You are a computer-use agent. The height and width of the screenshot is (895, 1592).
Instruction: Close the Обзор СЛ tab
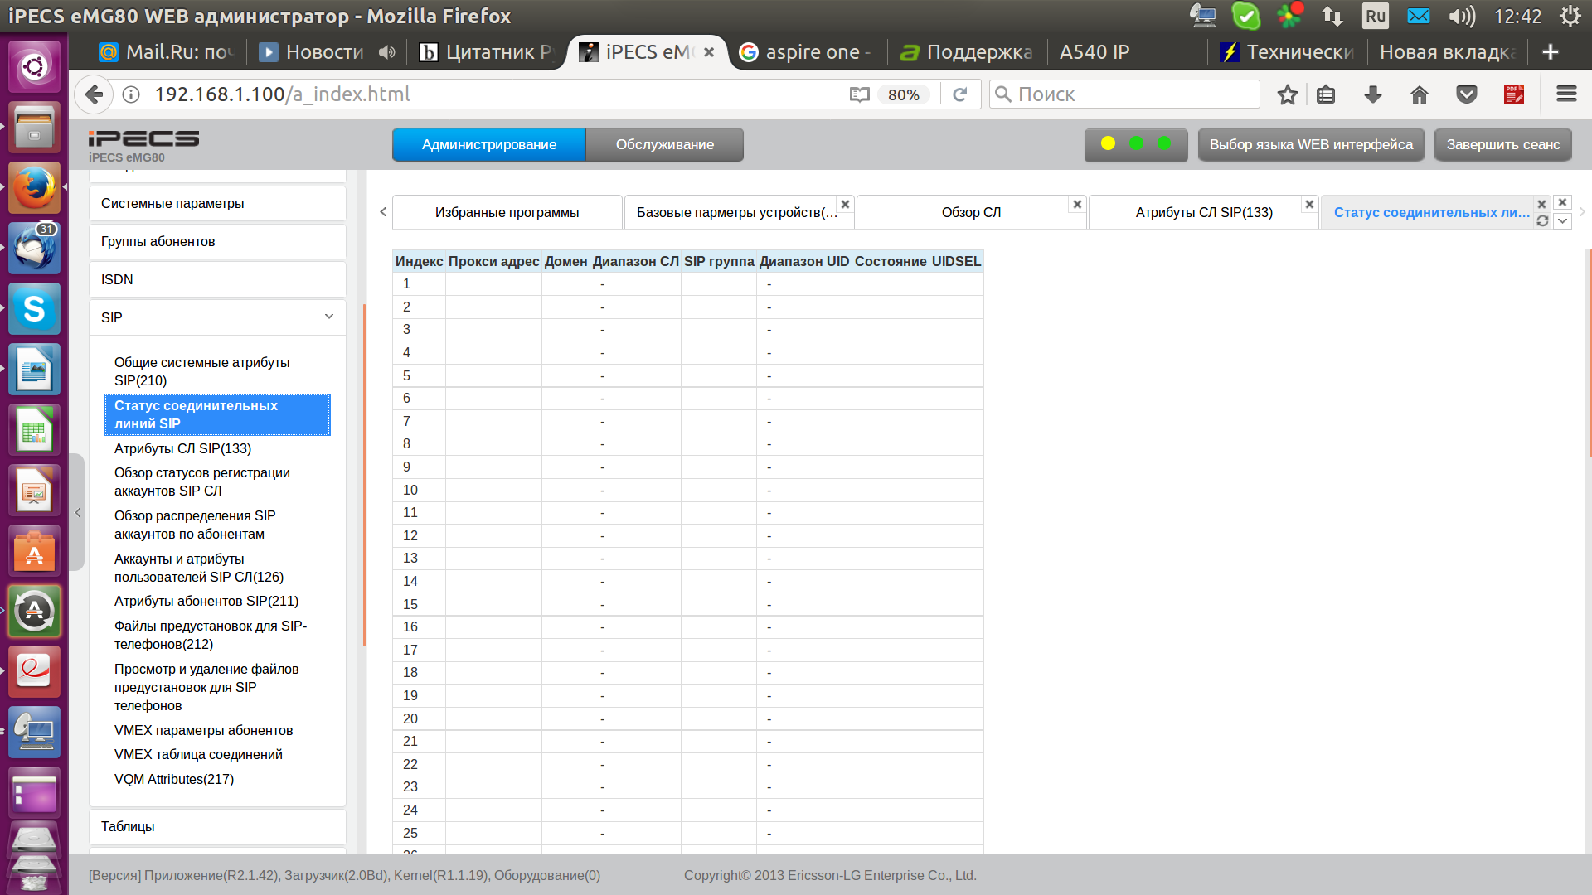pyautogui.click(x=1077, y=204)
